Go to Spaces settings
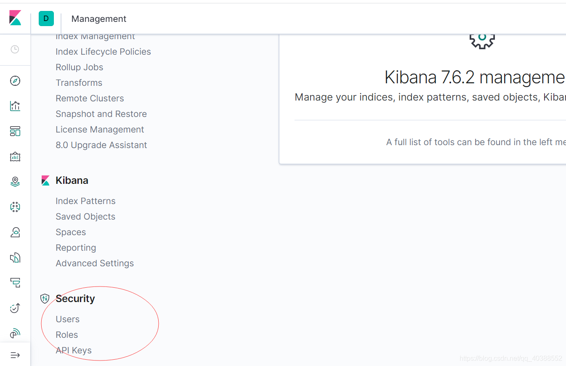The height and width of the screenshot is (366, 566). click(71, 232)
